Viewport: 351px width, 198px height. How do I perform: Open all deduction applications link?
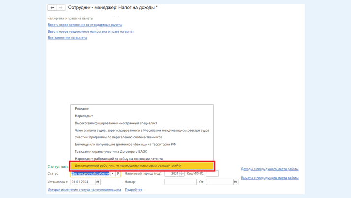(67, 38)
